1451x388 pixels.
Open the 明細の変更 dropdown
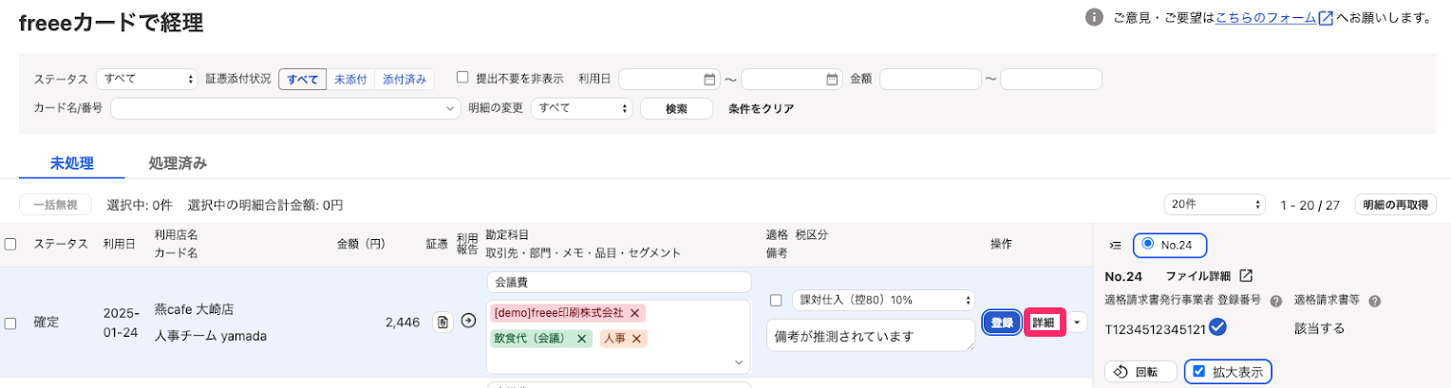click(582, 108)
